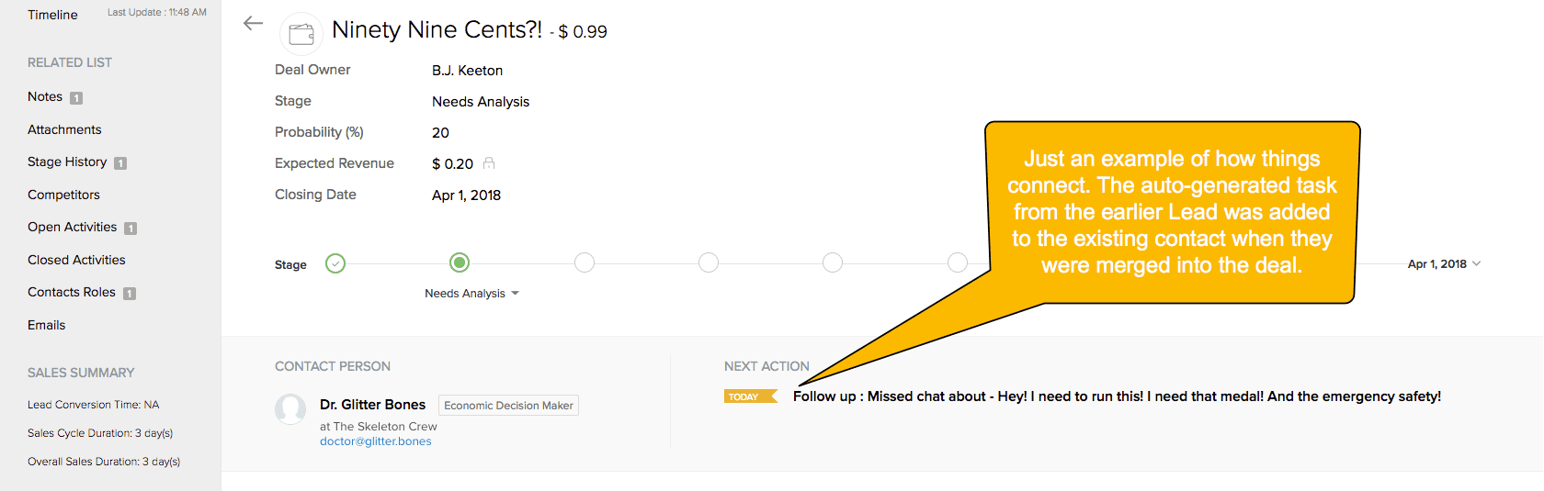Screen dimensions: 1544x491
Task: Click Dr. Glitter Bones avatar icon
Action: click(x=290, y=408)
